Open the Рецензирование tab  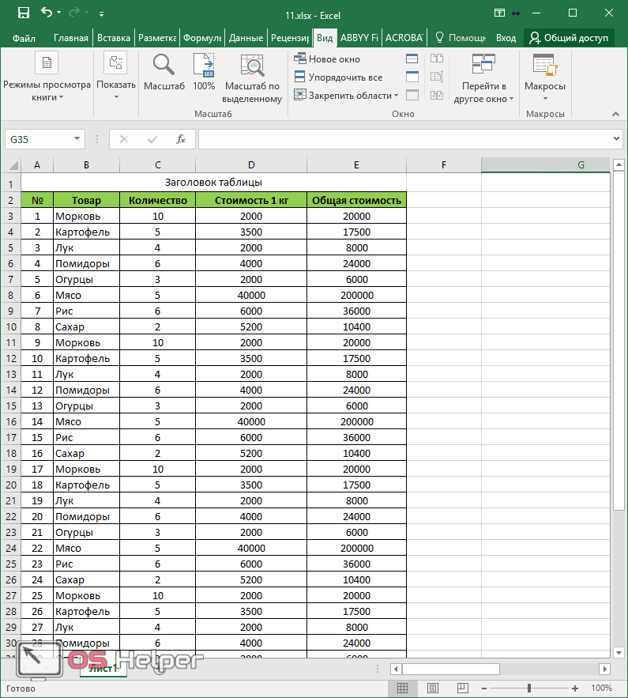point(290,38)
